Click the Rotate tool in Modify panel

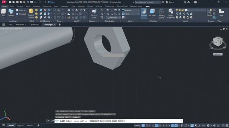(77, 14)
